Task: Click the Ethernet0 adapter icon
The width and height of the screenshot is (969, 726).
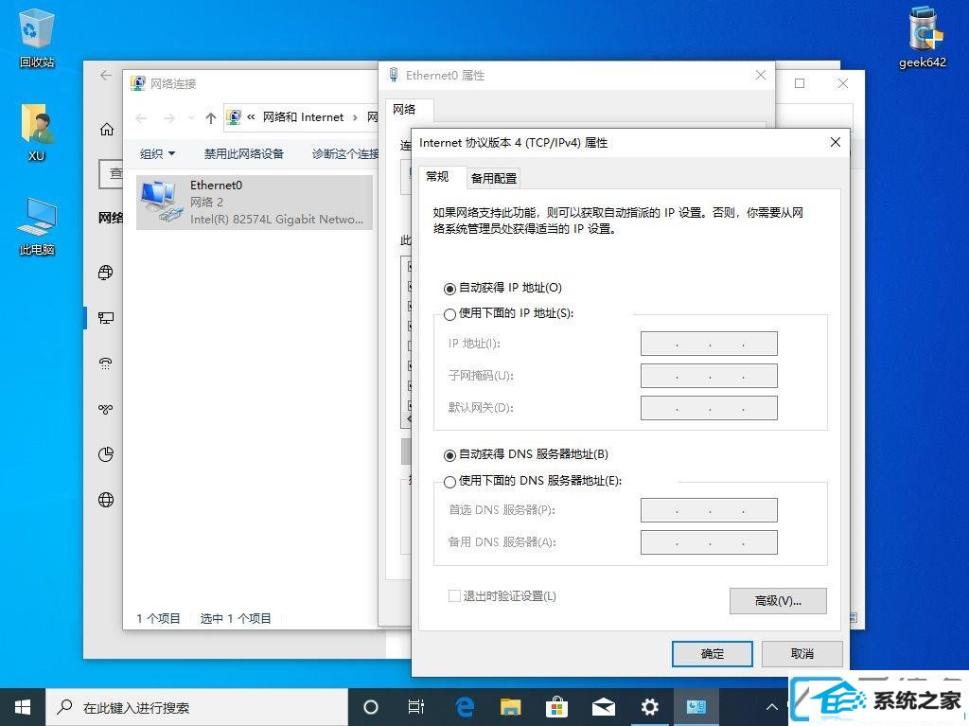Action: click(161, 202)
